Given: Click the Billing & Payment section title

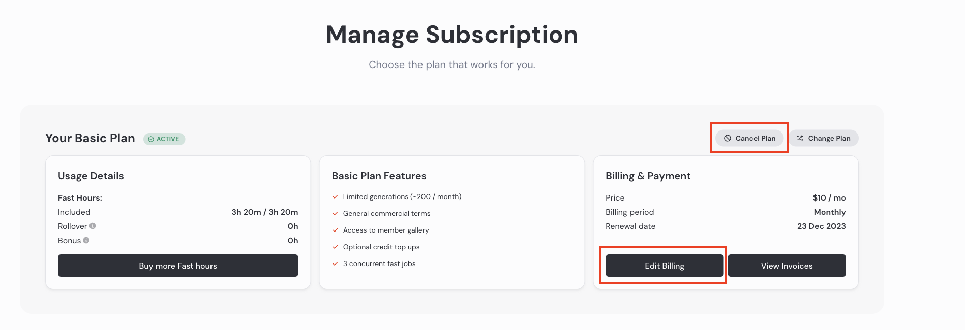Looking at the screenshot, I should click(x=648, y=176).
